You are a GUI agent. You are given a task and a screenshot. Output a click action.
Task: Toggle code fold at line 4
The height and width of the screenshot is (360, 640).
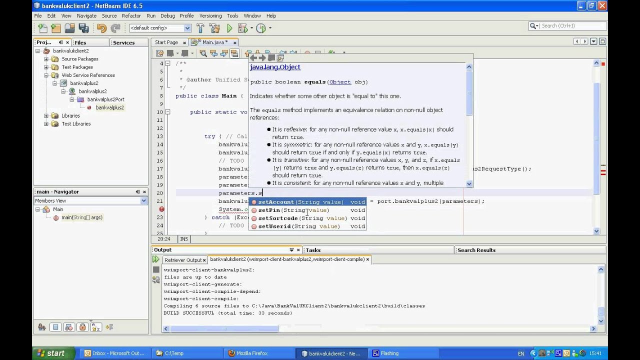click(x=167, y=63)
